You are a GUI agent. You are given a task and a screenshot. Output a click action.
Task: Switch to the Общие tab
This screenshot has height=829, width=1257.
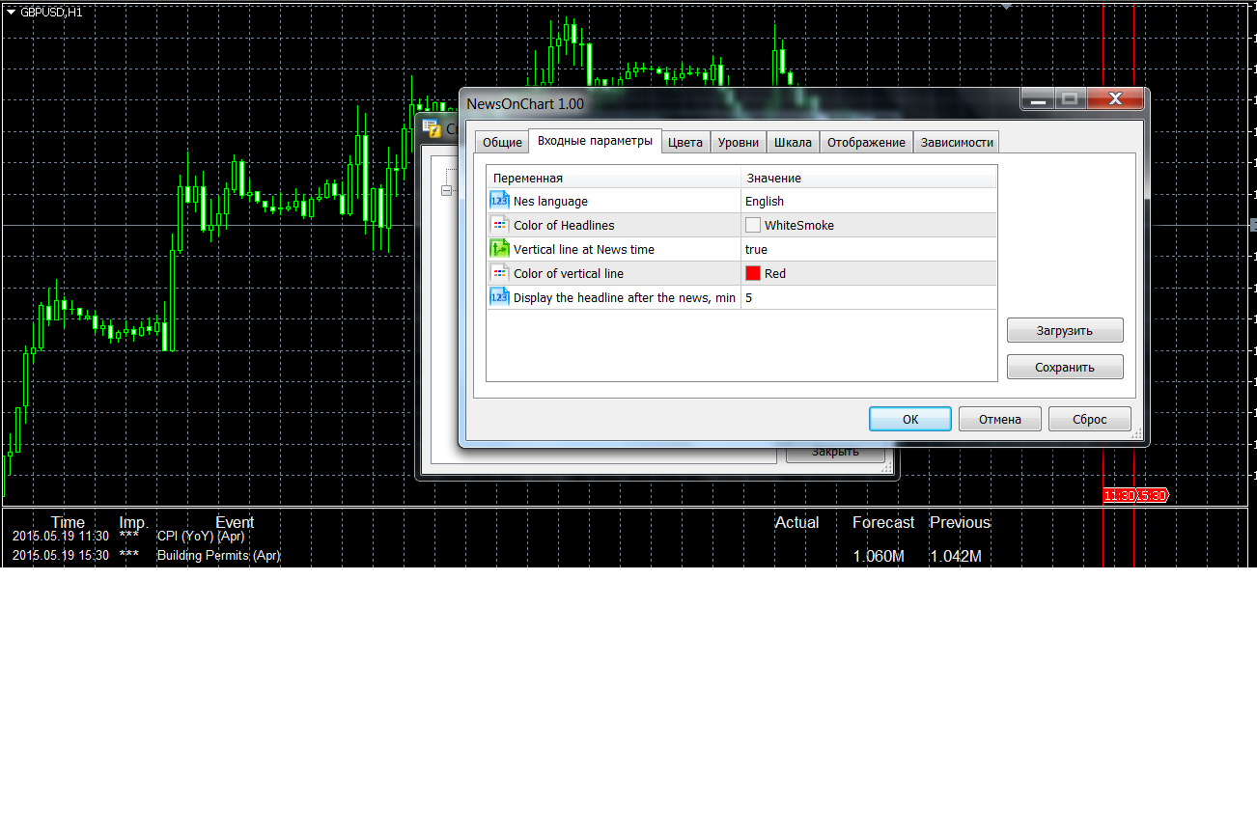pos(502,142)
